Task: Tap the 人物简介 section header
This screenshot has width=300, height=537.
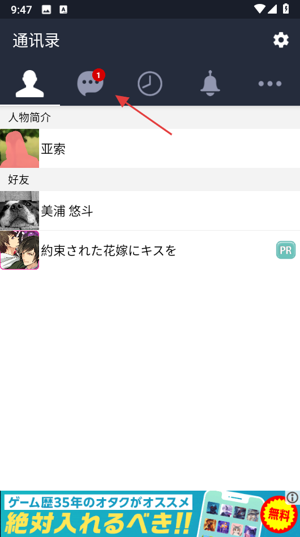Action: coord(150,118)
